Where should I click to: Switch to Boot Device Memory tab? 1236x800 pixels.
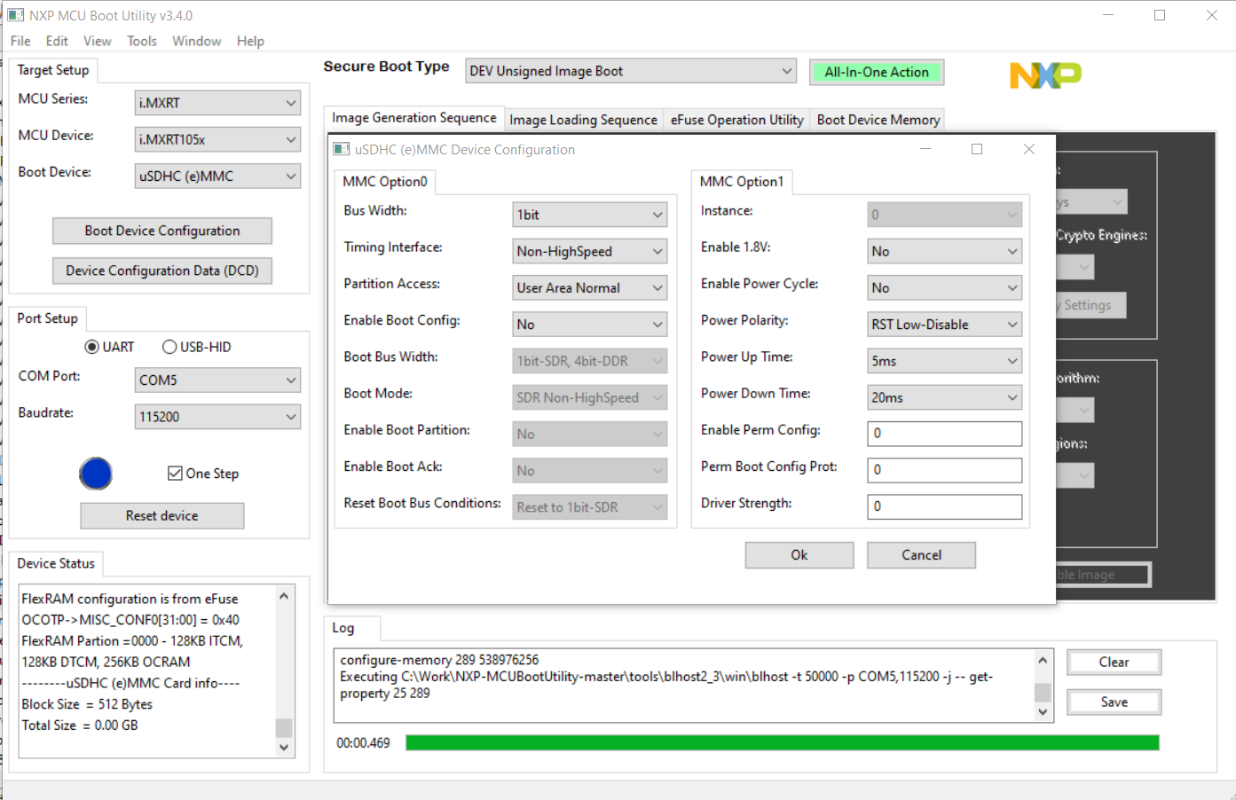click(878, 120)
